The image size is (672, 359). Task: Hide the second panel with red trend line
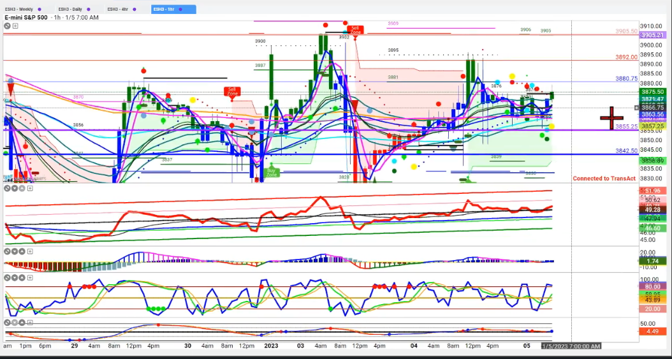(7, 188)
